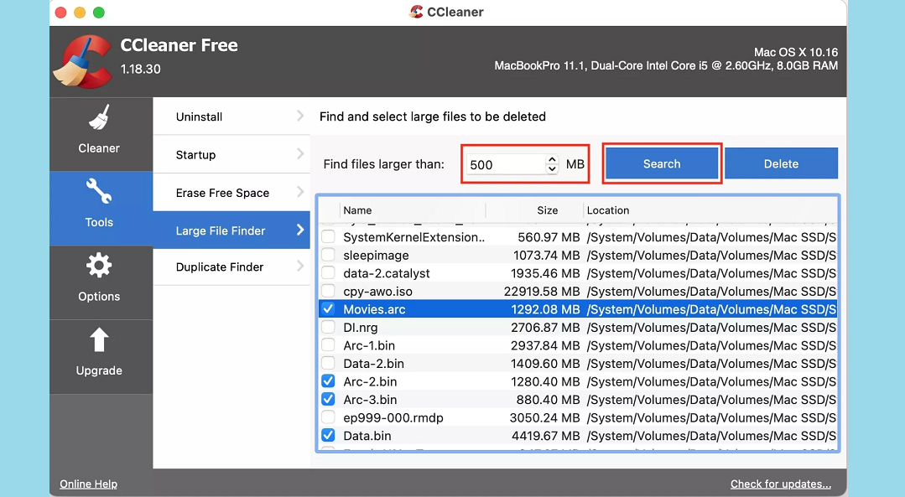Click the 4419.67 MB size value

(x=545, y=436)
